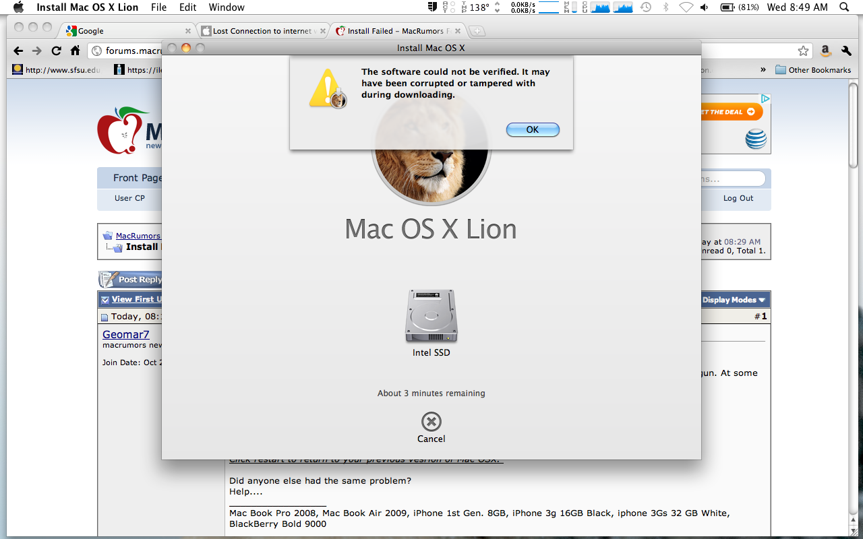
Task: Close the Google tab
Action: (188, 31)
